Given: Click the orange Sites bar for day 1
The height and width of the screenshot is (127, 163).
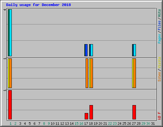Looking at the screenshot, I should (11, 73).
